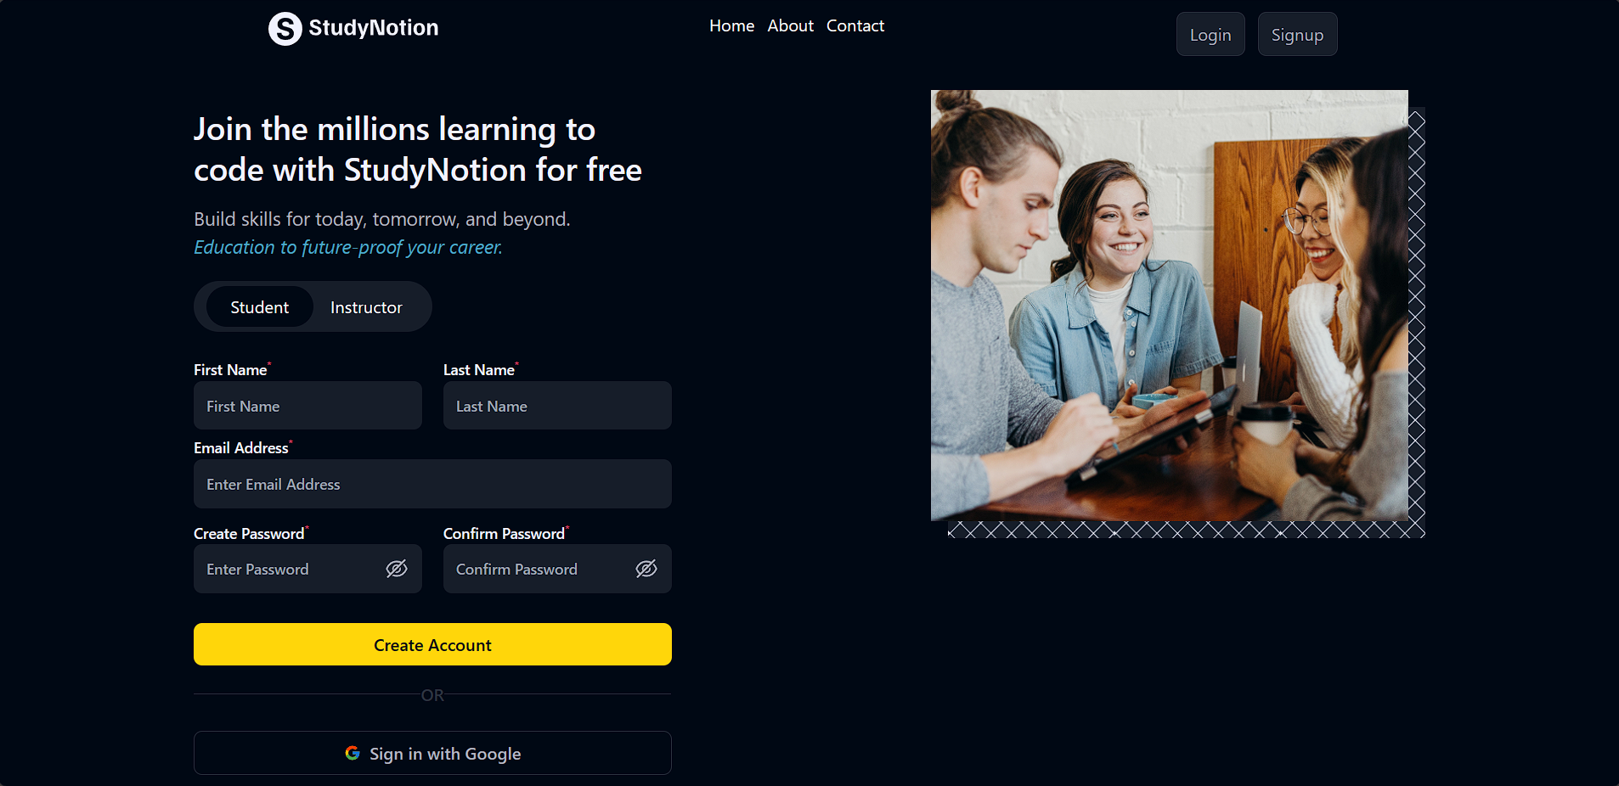This screenshot has height=786, width=1619.
Task: Toggle visibility eye in Create Password field
Action: tap(397, 569)
